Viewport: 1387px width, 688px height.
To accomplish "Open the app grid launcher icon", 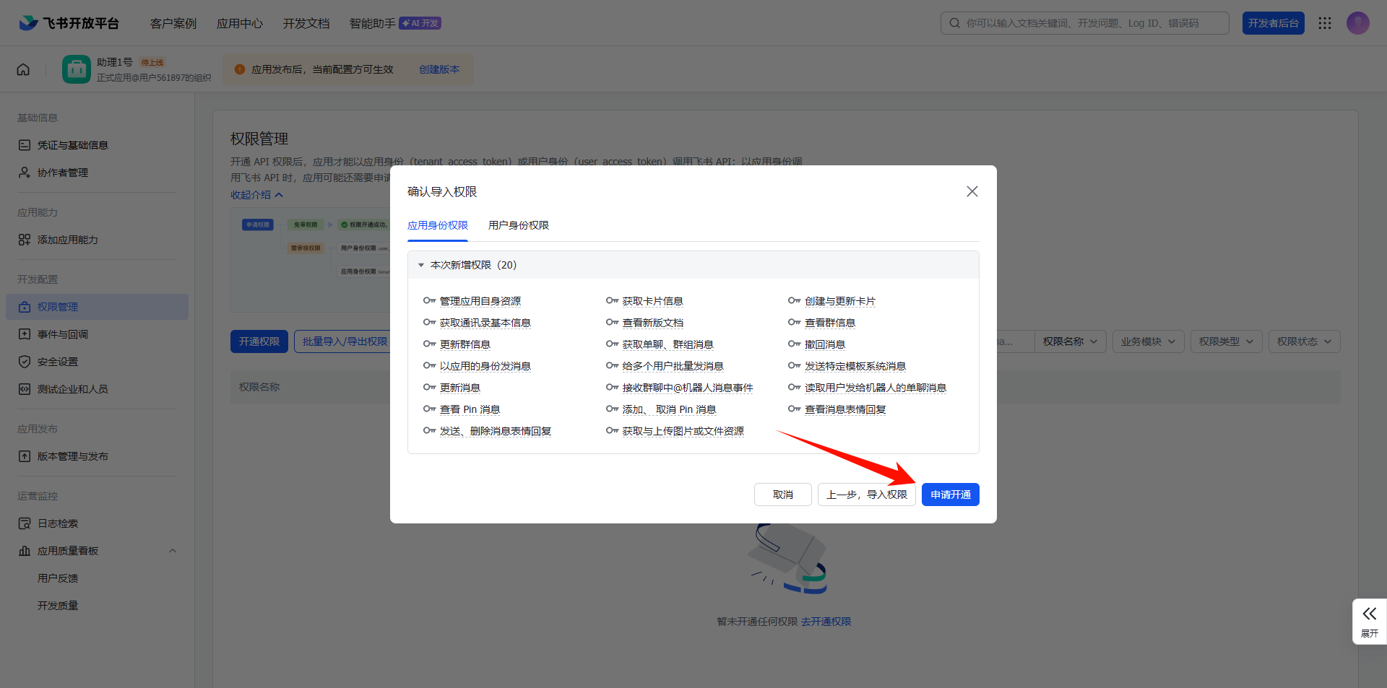I will [1324, 23].
